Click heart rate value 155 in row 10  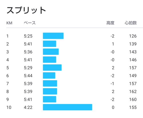(x=133, y=107)
